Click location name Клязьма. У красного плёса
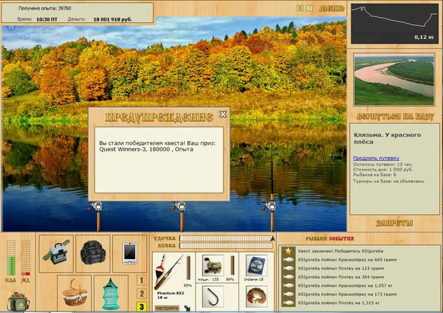This screenshot has width=443, height=313. (x=387, y=139)
